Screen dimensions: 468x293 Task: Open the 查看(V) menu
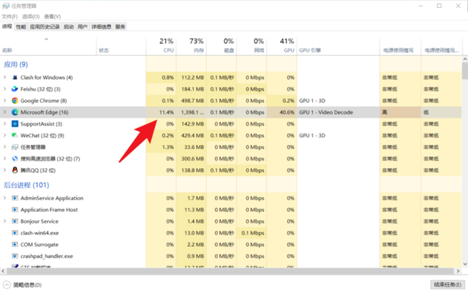click(x=53, y=16)
